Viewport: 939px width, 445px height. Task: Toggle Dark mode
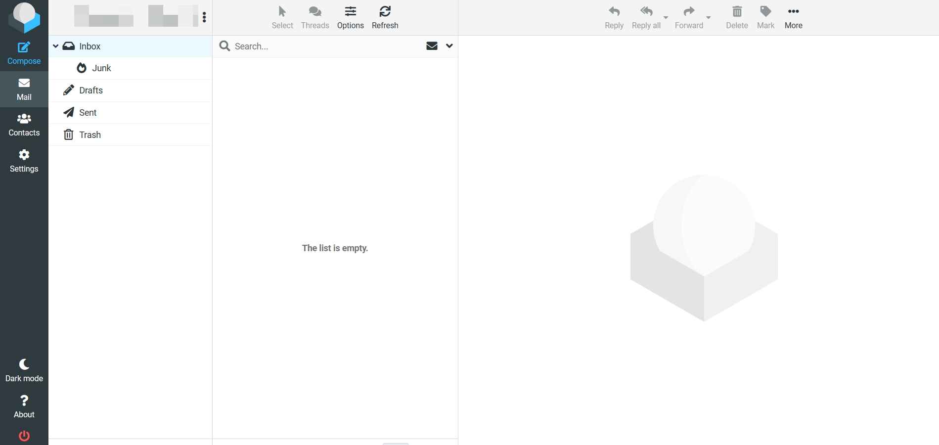point(24,371)
